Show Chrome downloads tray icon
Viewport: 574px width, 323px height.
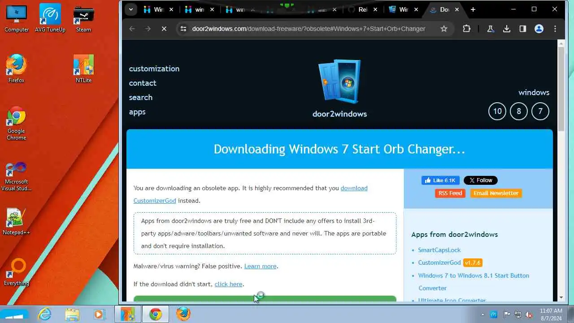coord(507,29)
